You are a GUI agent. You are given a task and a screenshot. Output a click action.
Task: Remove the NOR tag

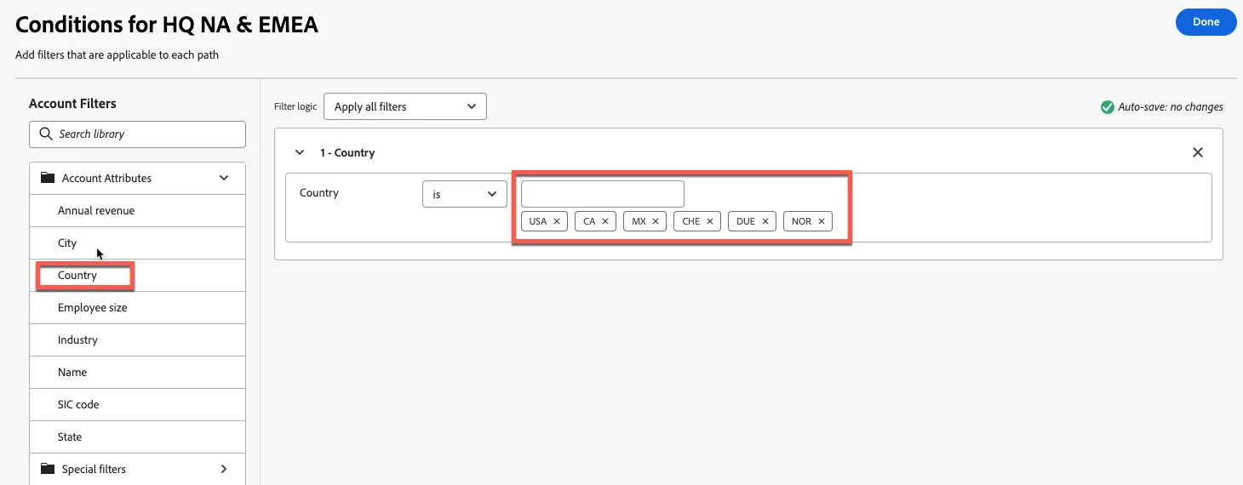(x=822, y=221)
